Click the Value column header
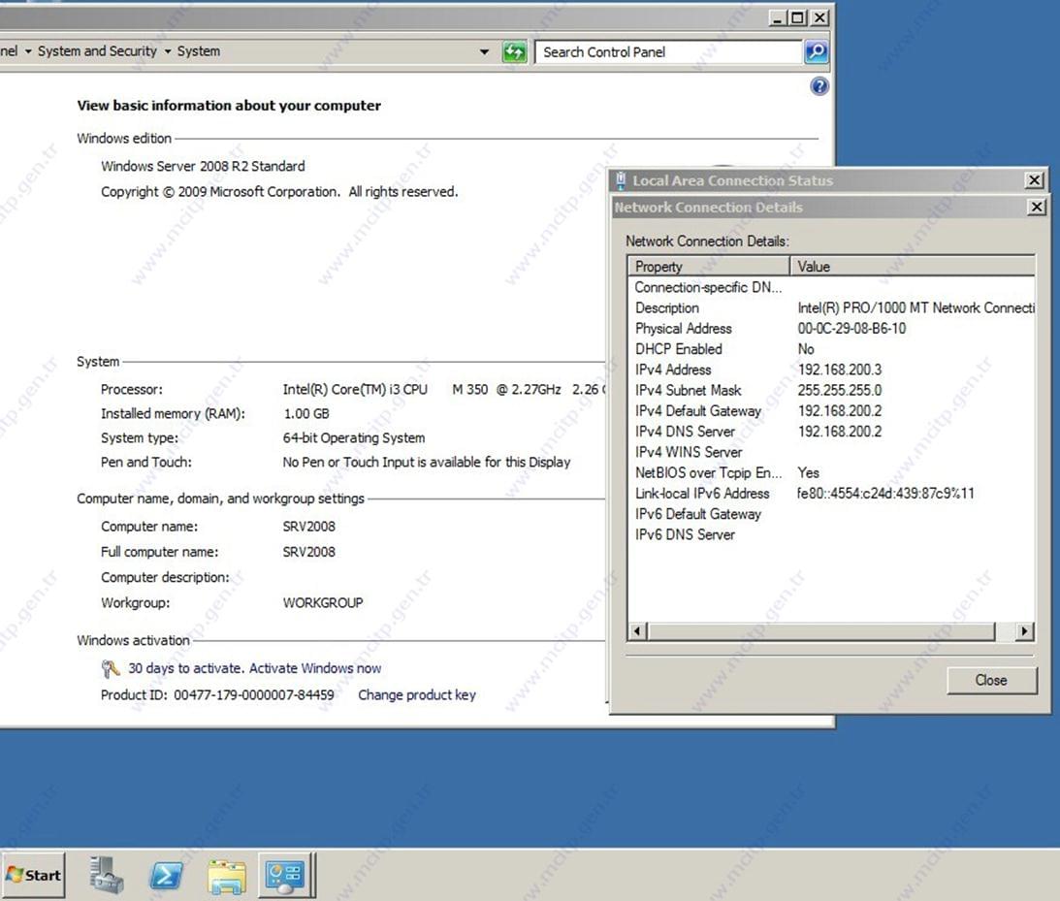The image size is (1060, 901). [913, 267]
